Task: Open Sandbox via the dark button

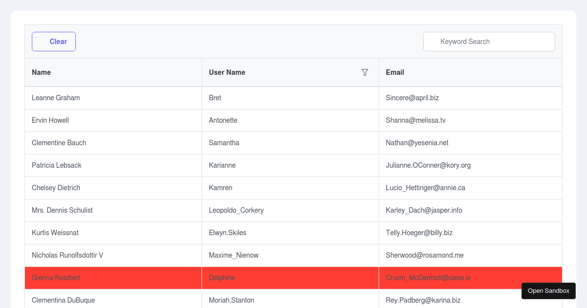Action: pos(548,291)
